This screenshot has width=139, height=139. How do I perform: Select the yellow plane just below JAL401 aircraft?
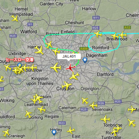(x=74, y=76)
